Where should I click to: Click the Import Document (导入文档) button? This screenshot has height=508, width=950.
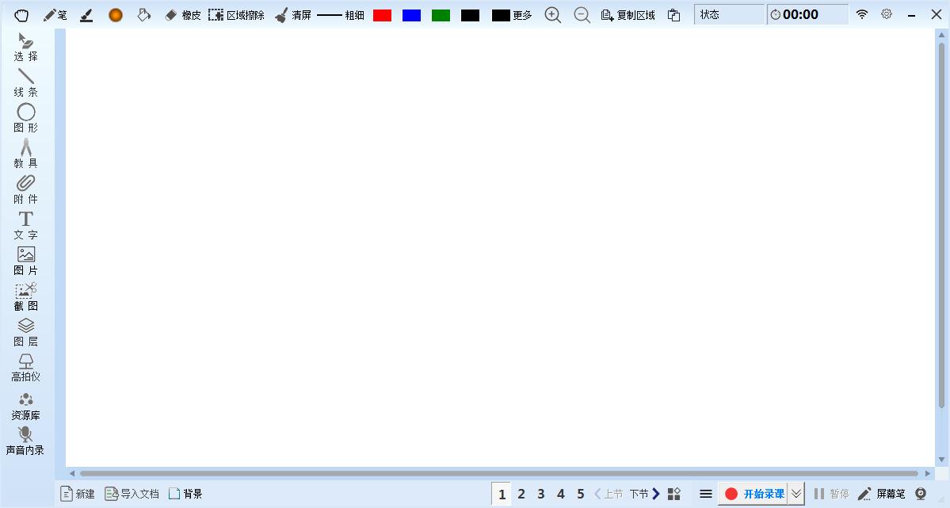click(x=132, y=494)
